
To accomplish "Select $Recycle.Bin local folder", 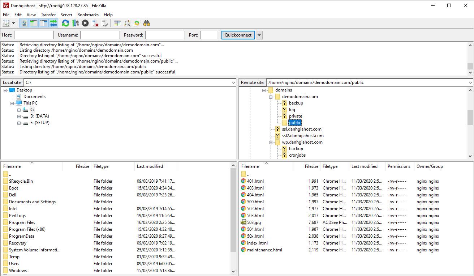I will (21, 181).
